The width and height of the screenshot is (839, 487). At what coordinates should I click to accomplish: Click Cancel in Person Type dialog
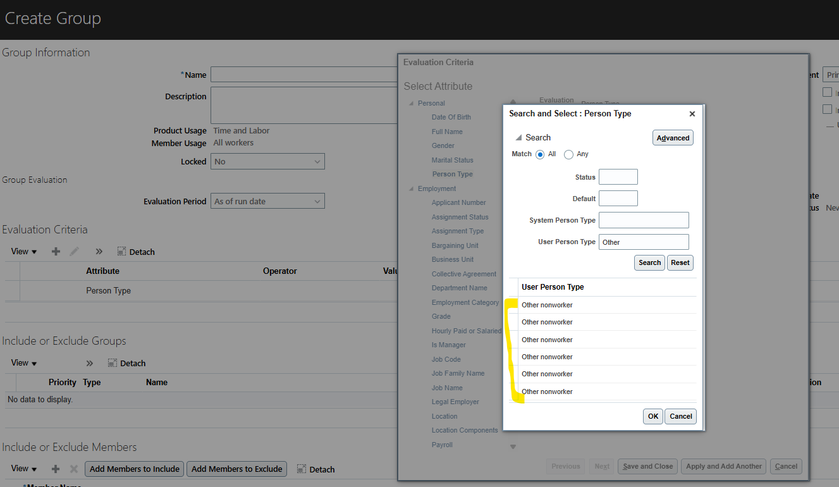pyautogui.click(x=681, y=416)
